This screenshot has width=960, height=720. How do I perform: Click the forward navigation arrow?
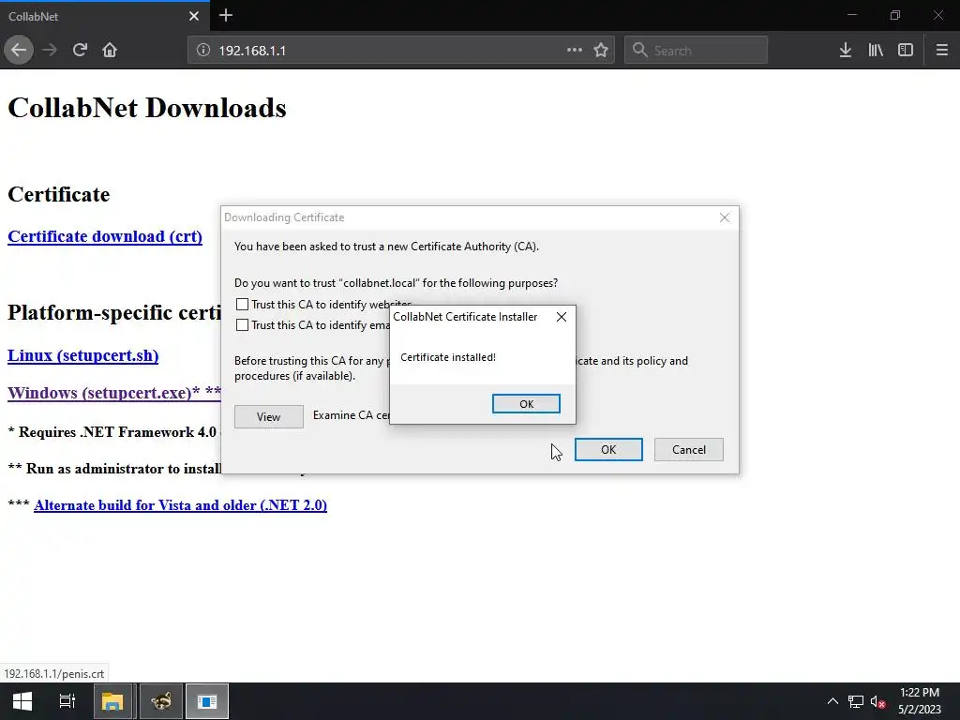[x=50, y=51]
